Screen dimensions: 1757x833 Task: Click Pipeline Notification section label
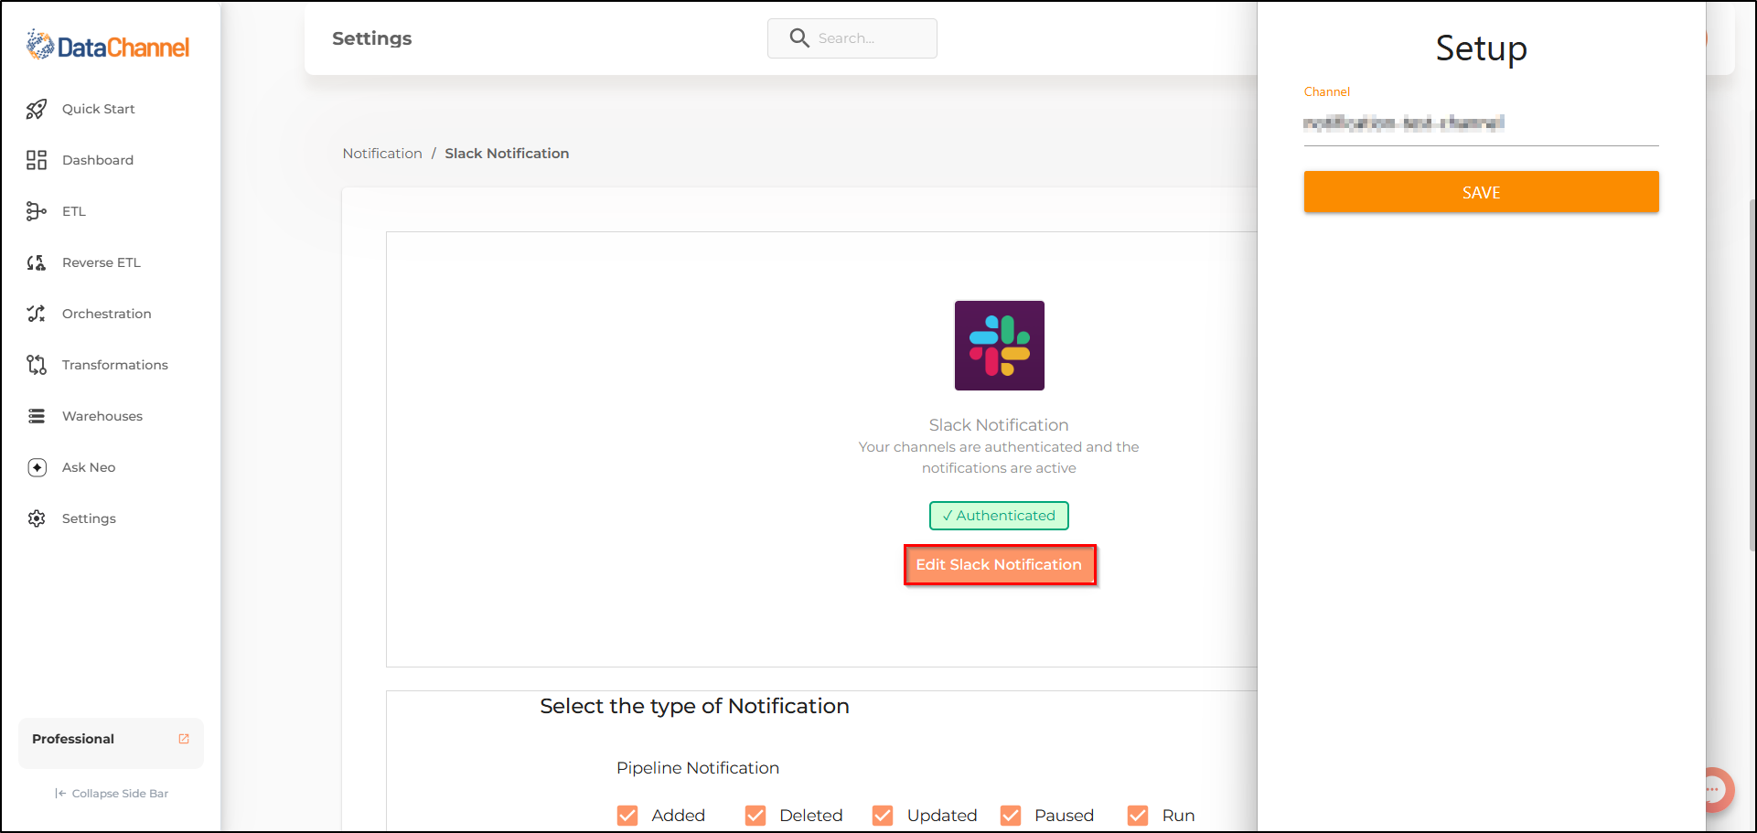tap(698, 768)
